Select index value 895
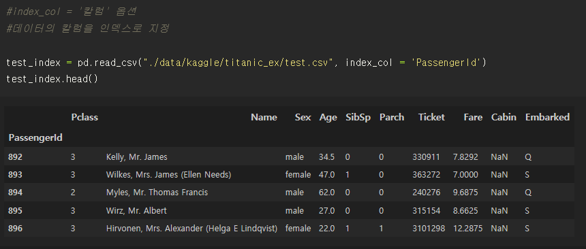Image resolution: width=586 pixels, height=249 pixels. coord(15,211)
